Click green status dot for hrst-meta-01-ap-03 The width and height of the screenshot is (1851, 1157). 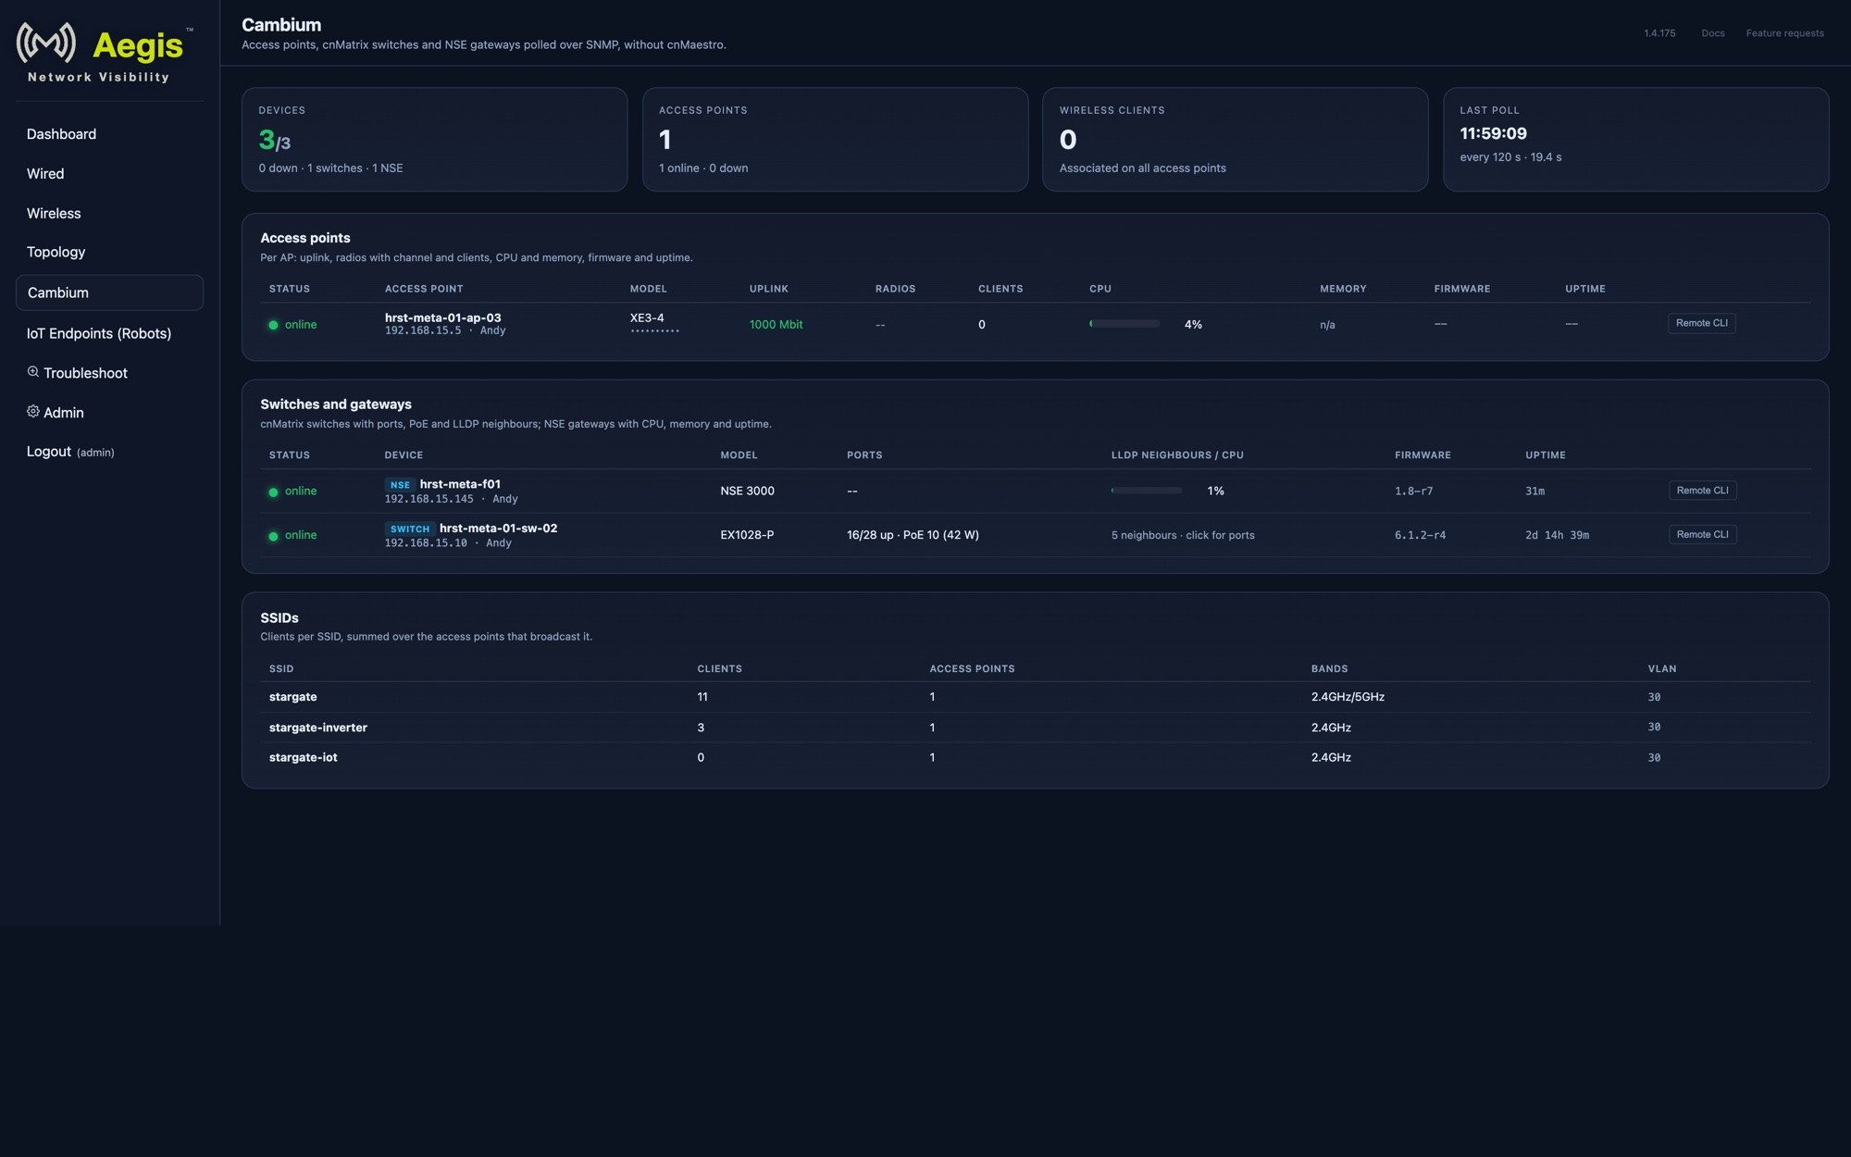tap(273, 325)
